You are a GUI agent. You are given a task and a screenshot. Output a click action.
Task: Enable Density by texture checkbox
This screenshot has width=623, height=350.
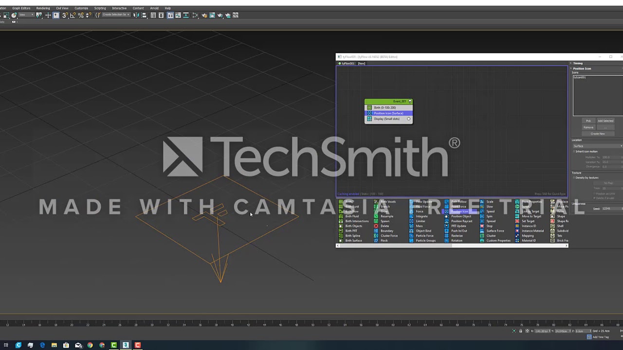click(x=574, y=178)
